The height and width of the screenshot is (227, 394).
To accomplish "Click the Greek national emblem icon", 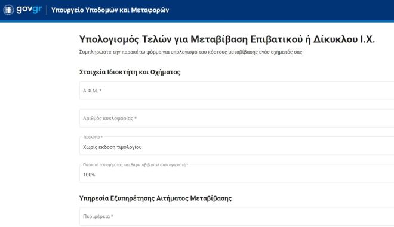I will click(8, 10).
